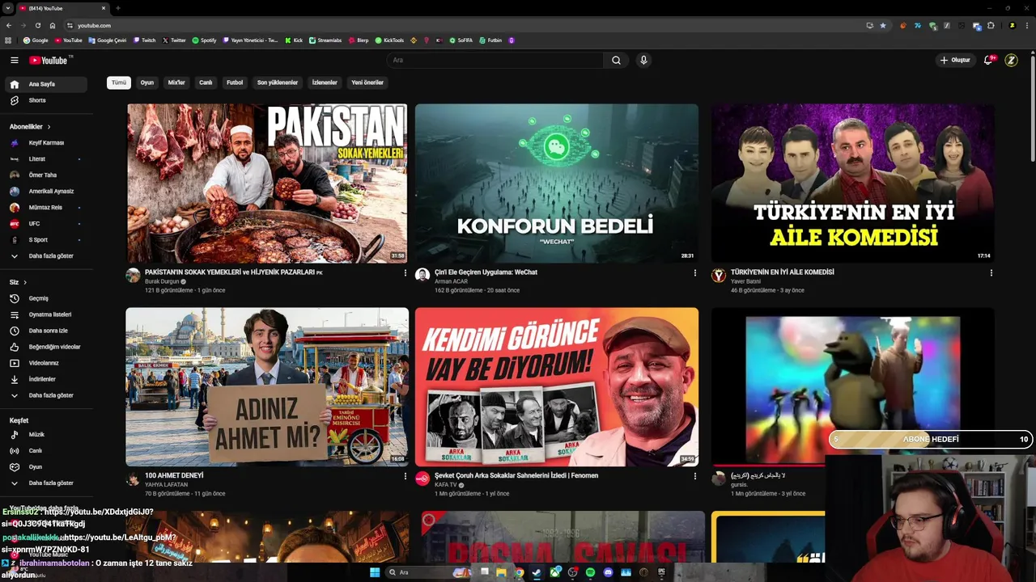Open the account avatar menu
This screenshot has height=582, width=1036.
tap(1011, 60)
